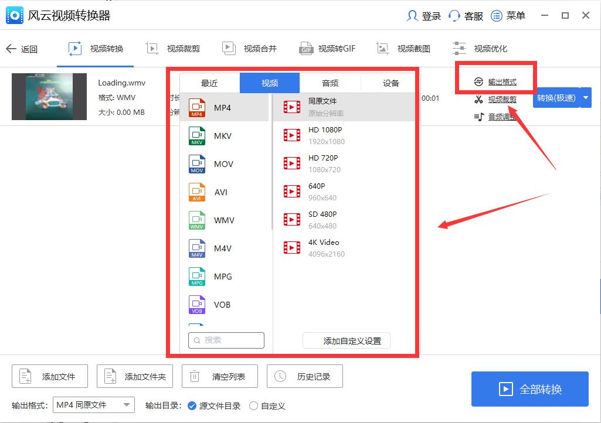Choose the MOV format icon
Screen dimensions: 601x423
tap(197, 164)
